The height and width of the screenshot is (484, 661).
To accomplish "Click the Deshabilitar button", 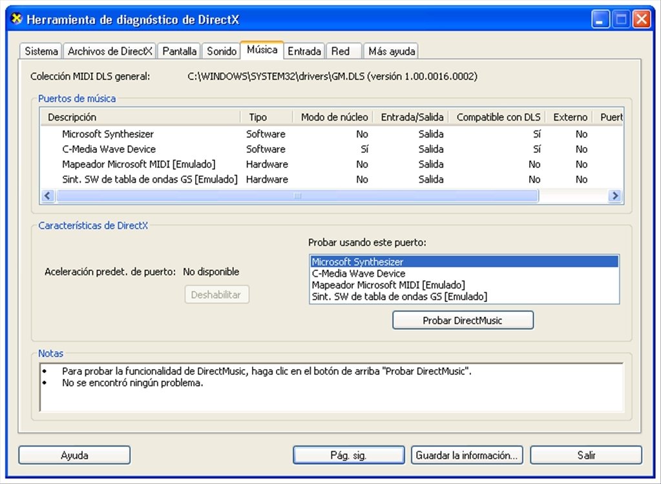I will pos(216,295).
